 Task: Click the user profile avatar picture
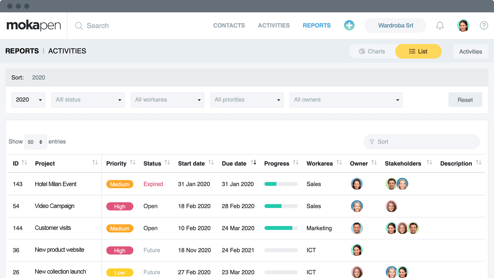[x=463, y=25]
